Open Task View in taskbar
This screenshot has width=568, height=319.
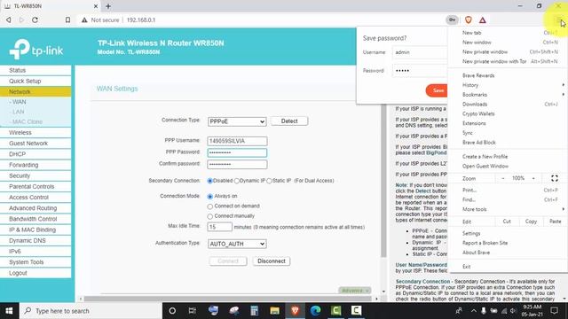193,311
